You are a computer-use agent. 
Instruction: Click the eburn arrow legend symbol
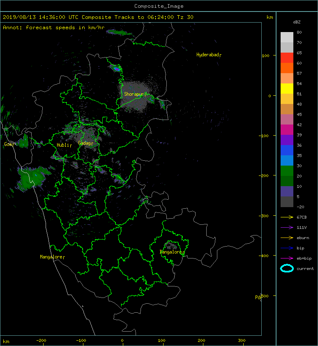287,238
